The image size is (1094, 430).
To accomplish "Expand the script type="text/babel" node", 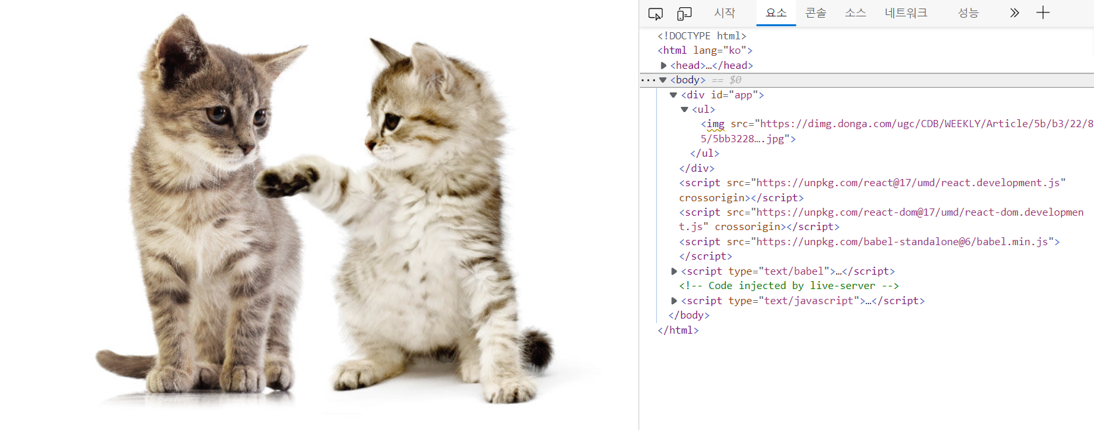I will click(x=674, y=271).
